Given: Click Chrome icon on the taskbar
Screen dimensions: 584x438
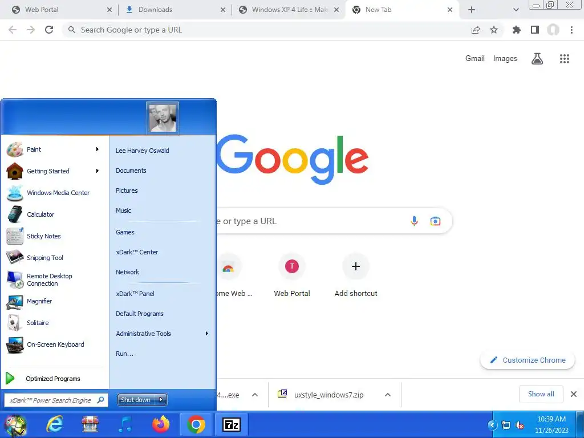Looking at the screenshot, I should (x=196, y=424).
